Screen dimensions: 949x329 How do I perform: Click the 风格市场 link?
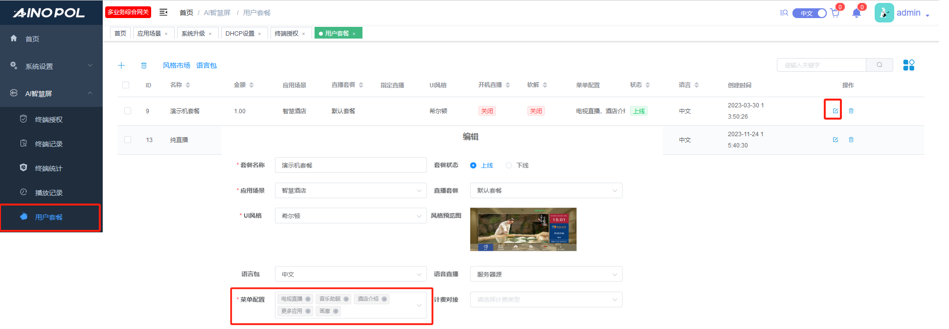[x=176, y=65]
